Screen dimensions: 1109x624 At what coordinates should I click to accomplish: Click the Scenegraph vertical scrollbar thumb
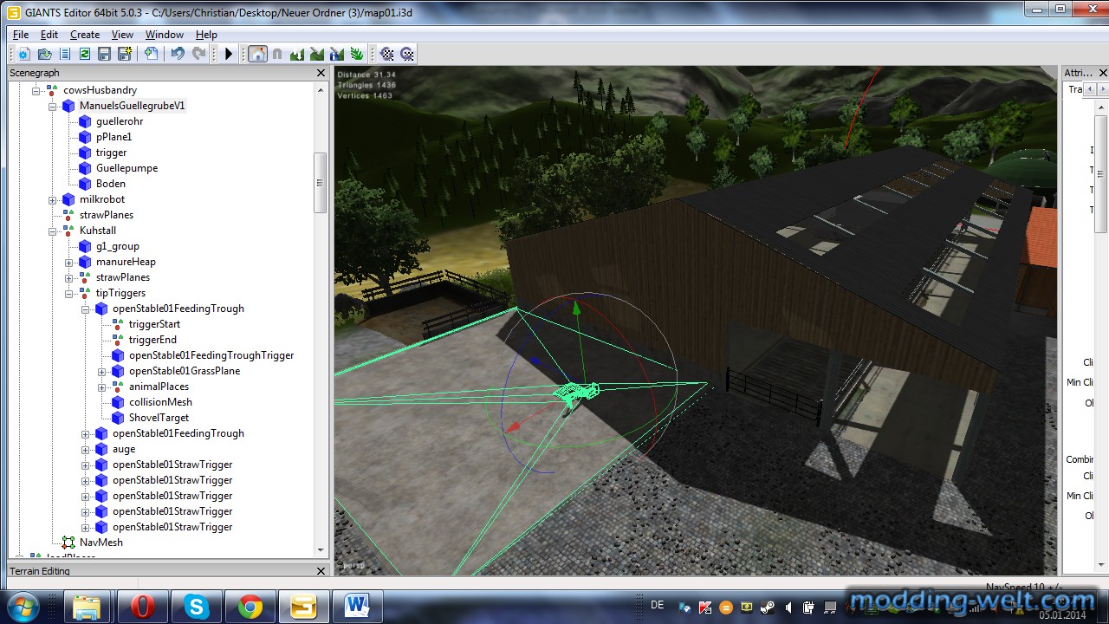coord(321,183)
